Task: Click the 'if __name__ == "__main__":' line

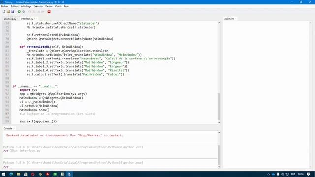Action: pos(35,86)
